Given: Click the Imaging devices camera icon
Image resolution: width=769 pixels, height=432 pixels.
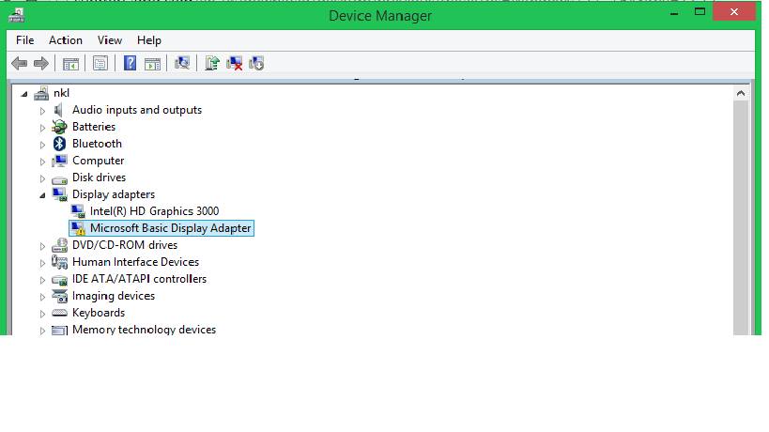Looking at the screenshot, I should [x=59, y=296].
